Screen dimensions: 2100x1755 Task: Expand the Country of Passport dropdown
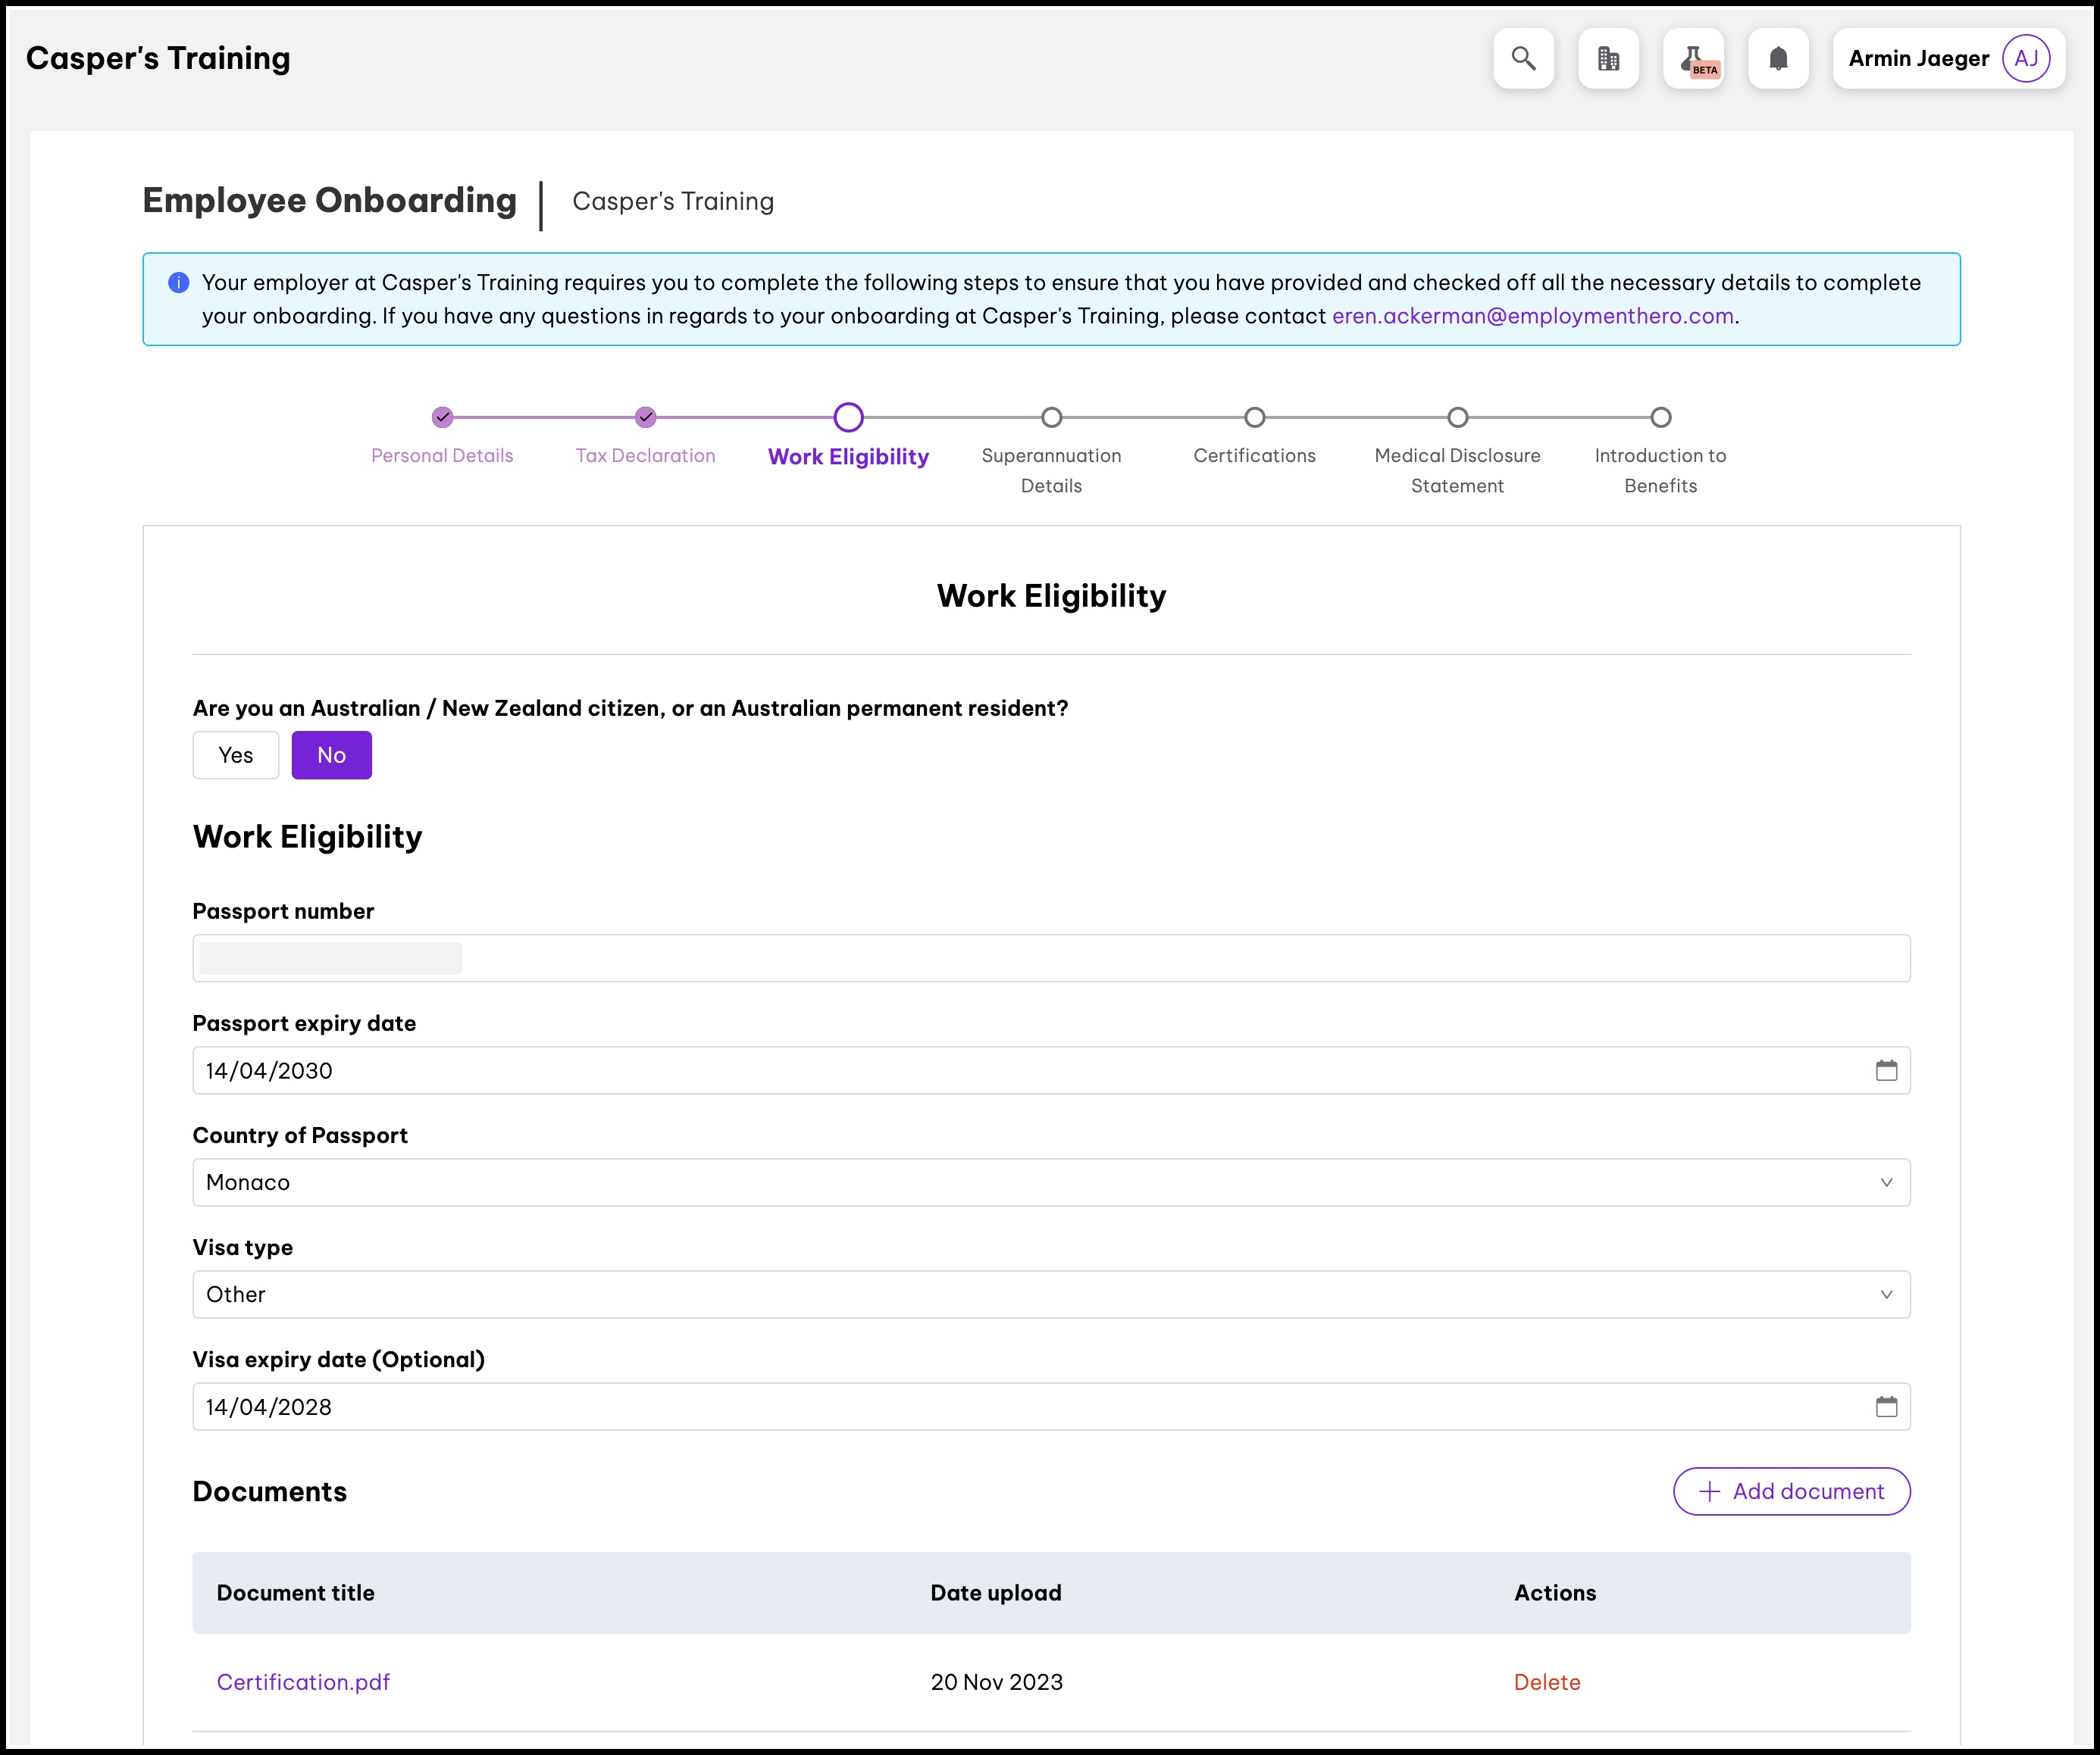pos(1051,1182)
